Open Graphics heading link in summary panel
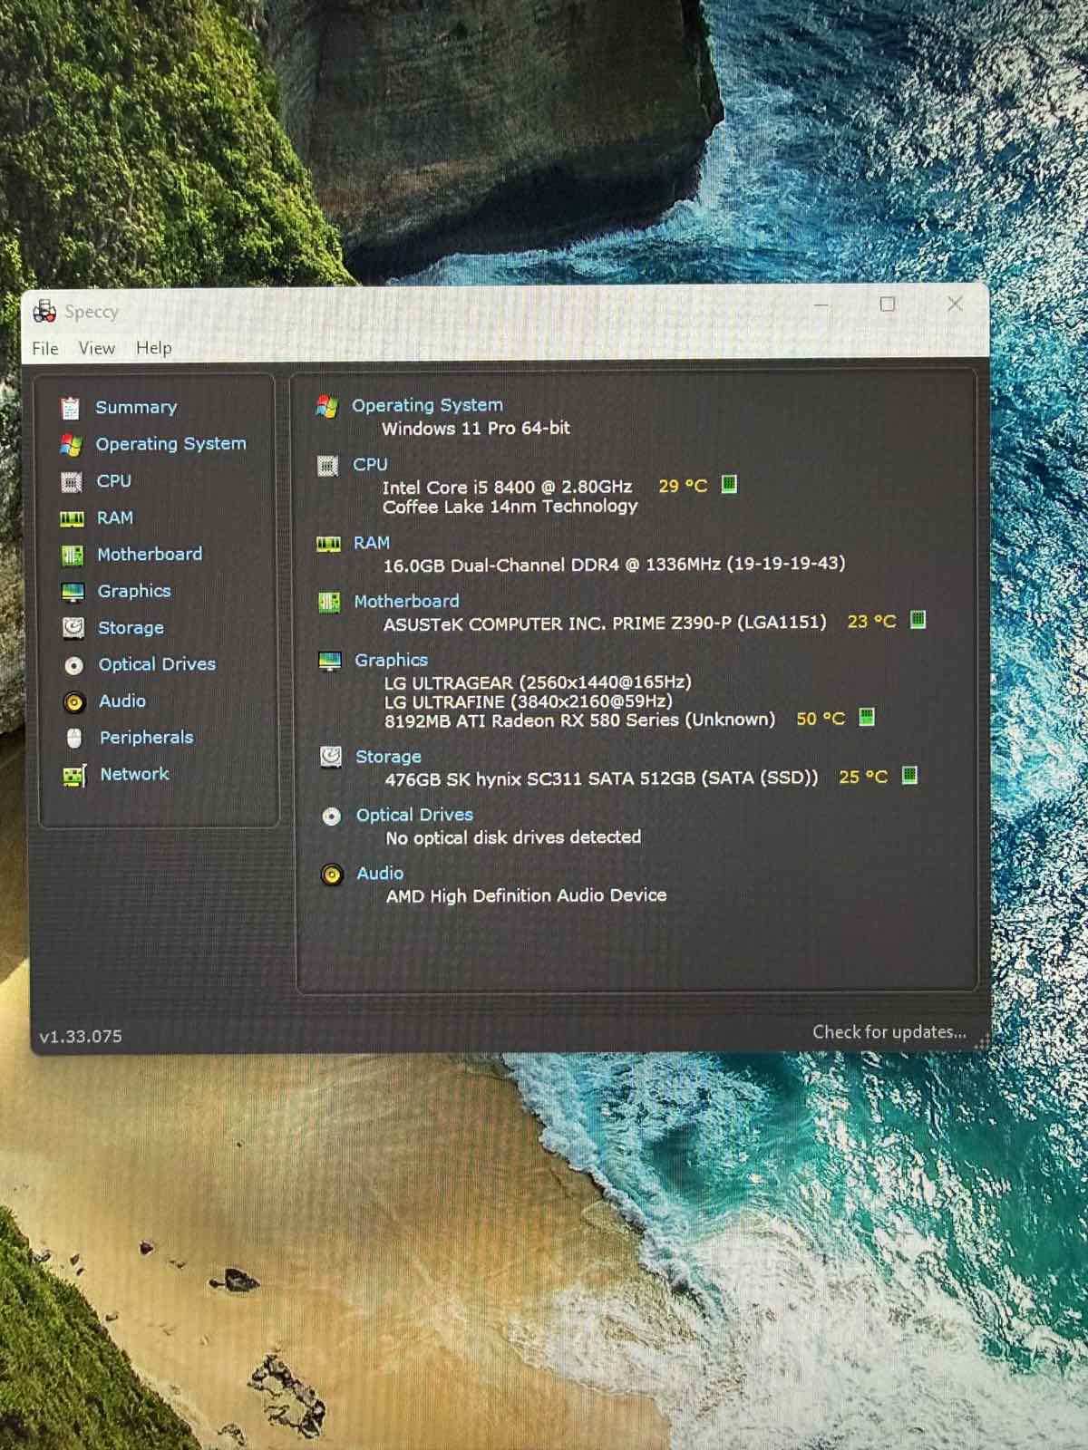1088x1450 pixels. tap(392, 660)
